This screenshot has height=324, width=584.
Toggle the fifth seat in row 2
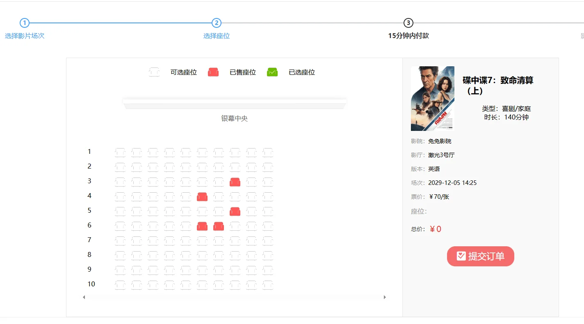186,166
